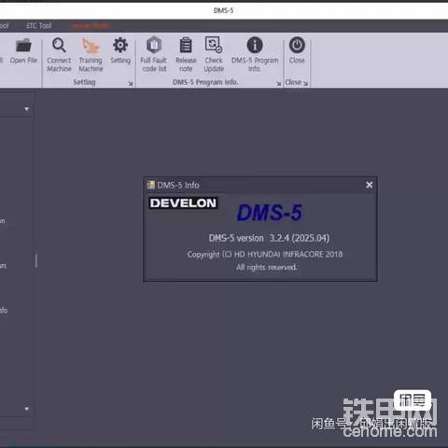Open the Release note clipboard icon
Screen dimensions: 448x448
coord(186,46)
